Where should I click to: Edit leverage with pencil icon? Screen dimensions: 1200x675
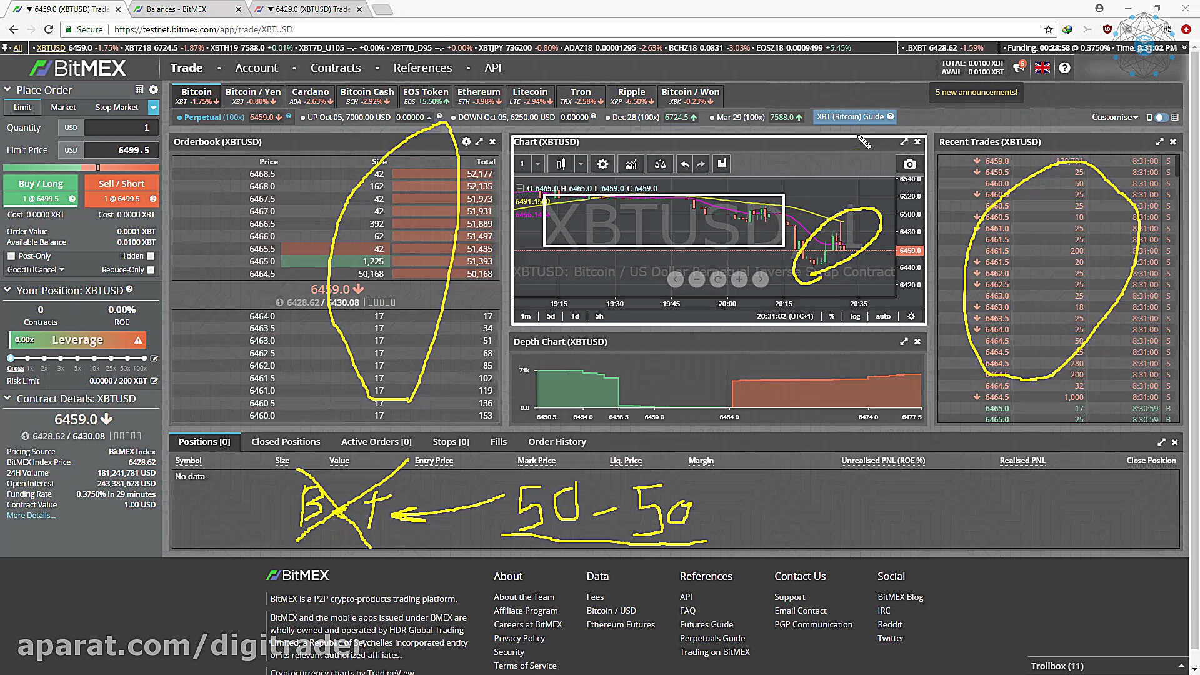tap(154, 359)
